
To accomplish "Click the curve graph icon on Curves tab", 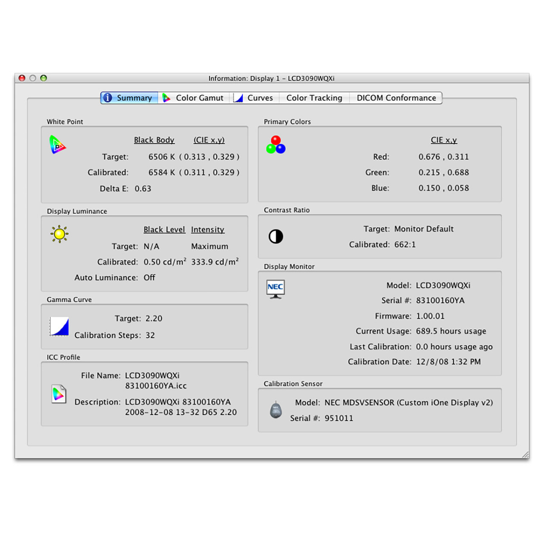I will pyautogui.click(x=238, y=98).
